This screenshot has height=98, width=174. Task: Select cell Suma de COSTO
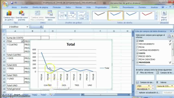click(x=24, y=38)
